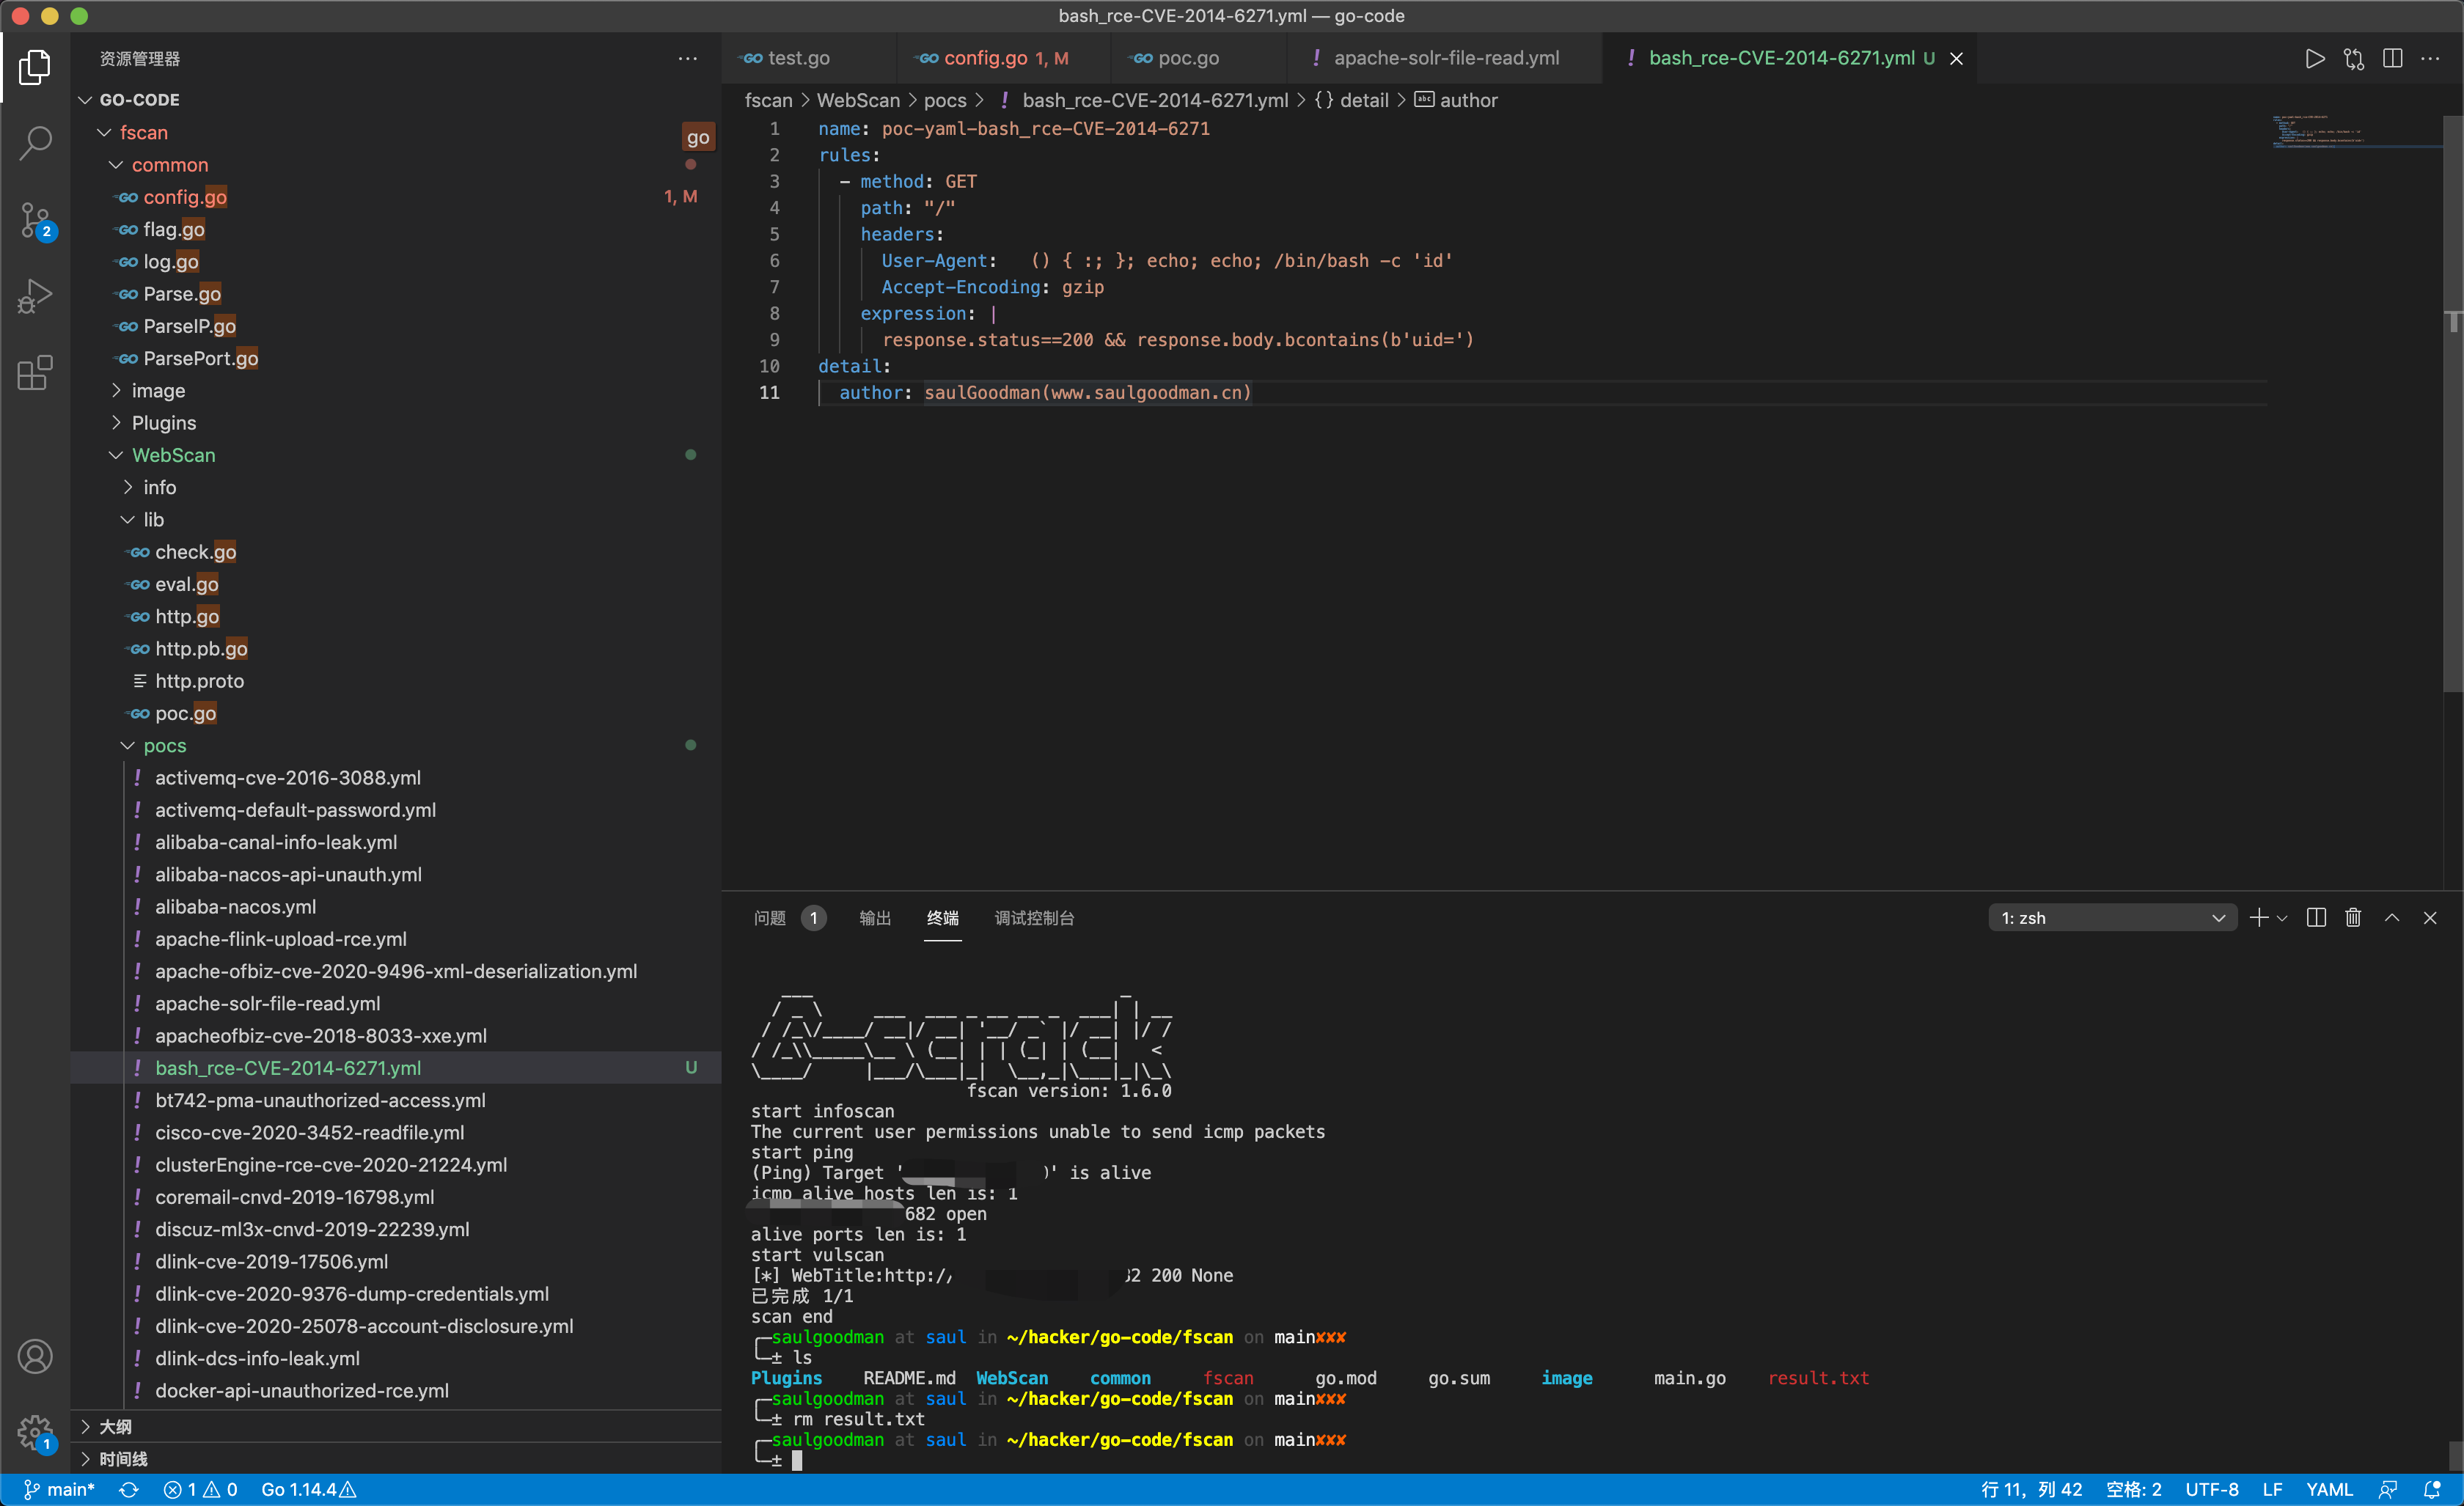Add a new terminal instance
The width and height of the screenshot is (2464, 1506).
[x=2261, y=917]
